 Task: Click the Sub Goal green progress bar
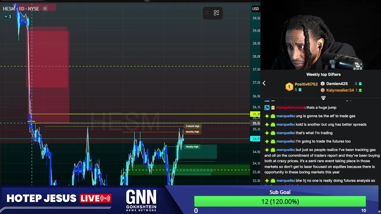[x=280, y=202]
